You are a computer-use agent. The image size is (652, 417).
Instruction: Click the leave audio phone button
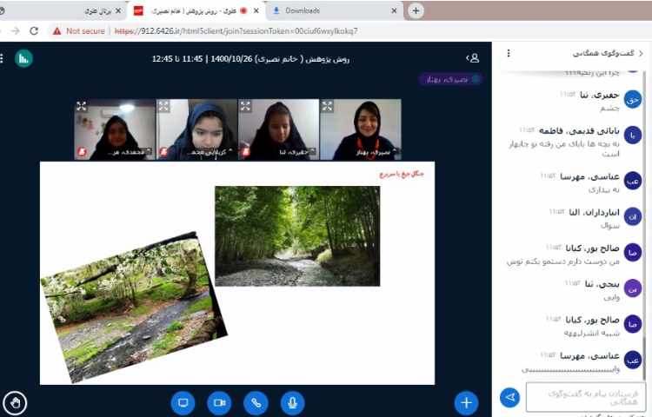point(256,402)
